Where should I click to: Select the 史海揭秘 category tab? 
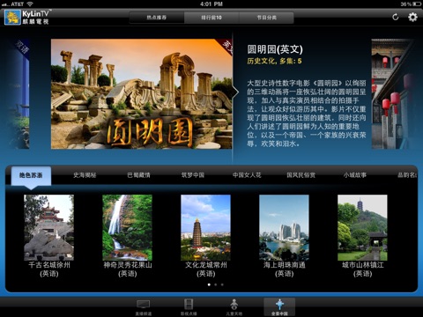point(85,175)
